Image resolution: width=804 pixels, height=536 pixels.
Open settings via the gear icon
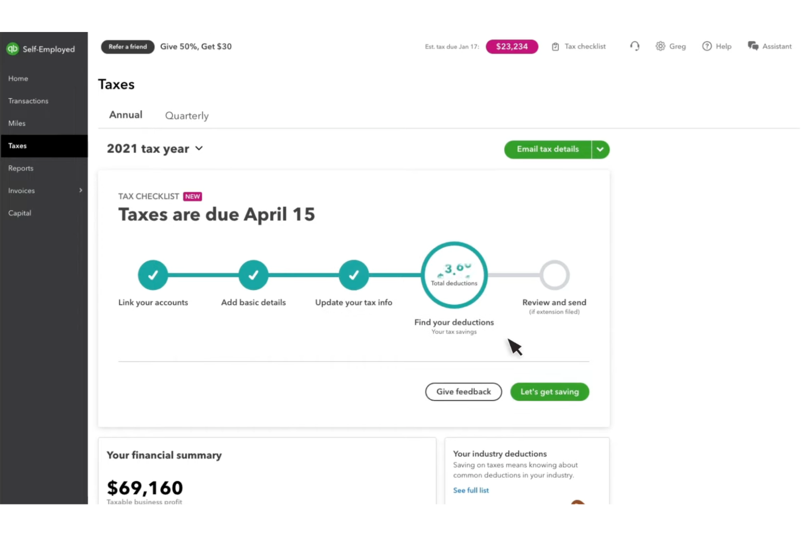660,46
